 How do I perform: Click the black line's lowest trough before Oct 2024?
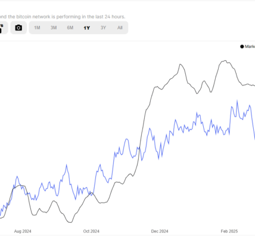coord(70,222)
